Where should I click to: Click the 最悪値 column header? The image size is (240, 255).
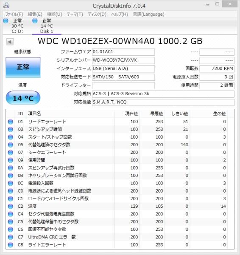pos(152,113)
